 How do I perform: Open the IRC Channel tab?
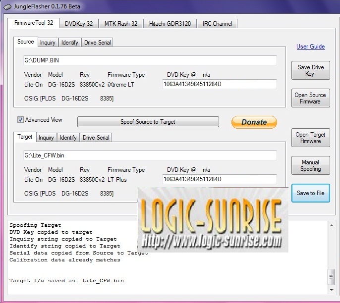pyautogui.click(x=217, y=24)
